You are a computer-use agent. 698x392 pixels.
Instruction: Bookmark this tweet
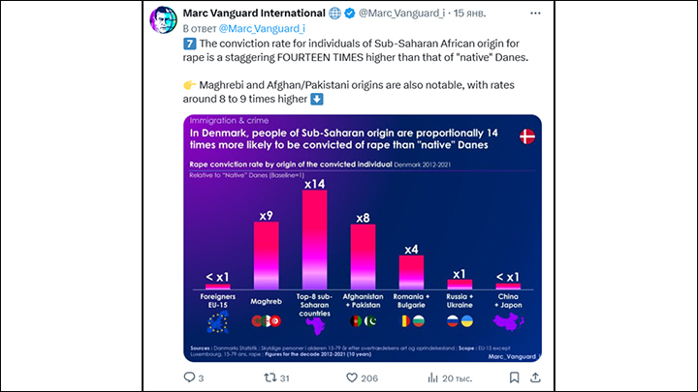pyautogui.click(x=508, y=377)
